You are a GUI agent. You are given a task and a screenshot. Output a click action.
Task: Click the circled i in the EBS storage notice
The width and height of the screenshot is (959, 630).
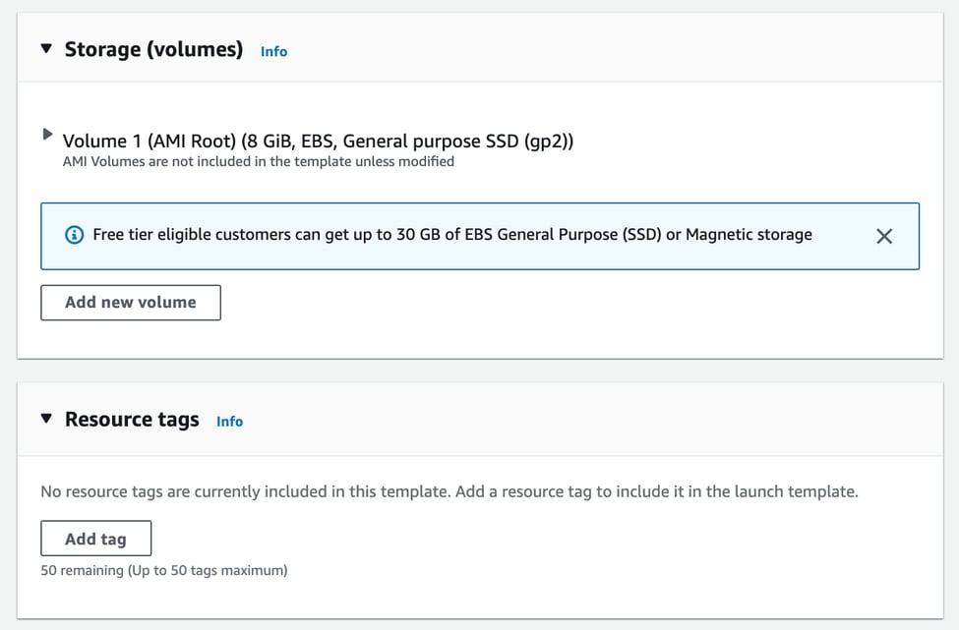[75, 235]
